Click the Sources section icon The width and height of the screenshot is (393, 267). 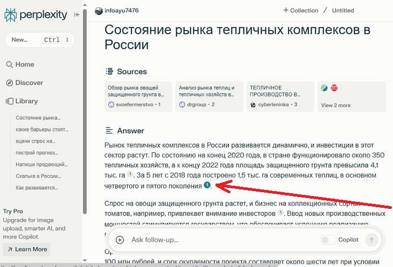point(109,72)
